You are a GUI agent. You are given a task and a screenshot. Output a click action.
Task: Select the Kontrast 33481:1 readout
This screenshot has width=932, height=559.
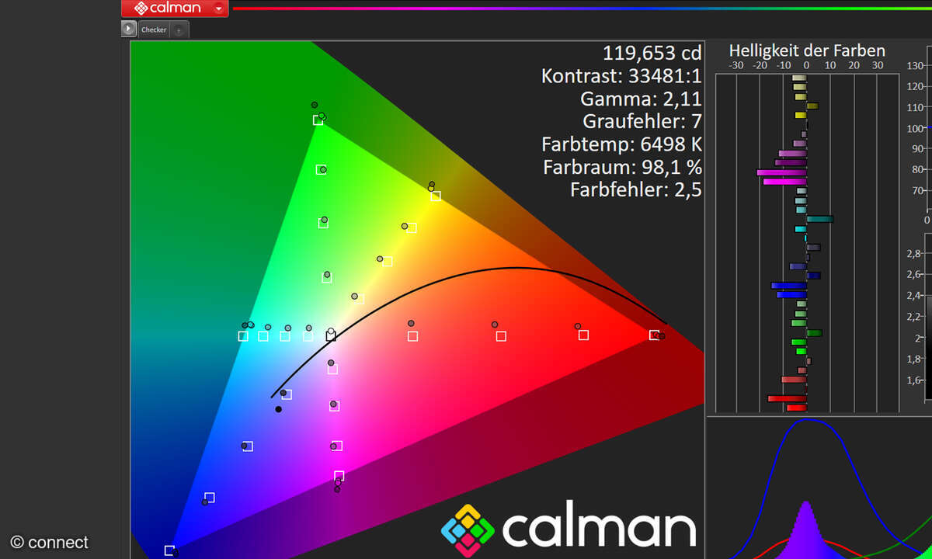[x=620, y=75]
